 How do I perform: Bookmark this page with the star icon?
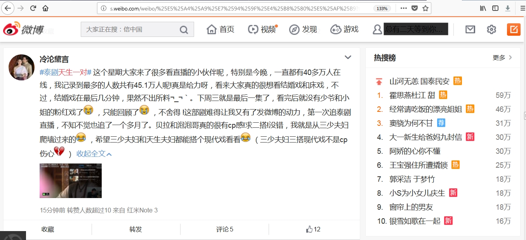(425, 8)
